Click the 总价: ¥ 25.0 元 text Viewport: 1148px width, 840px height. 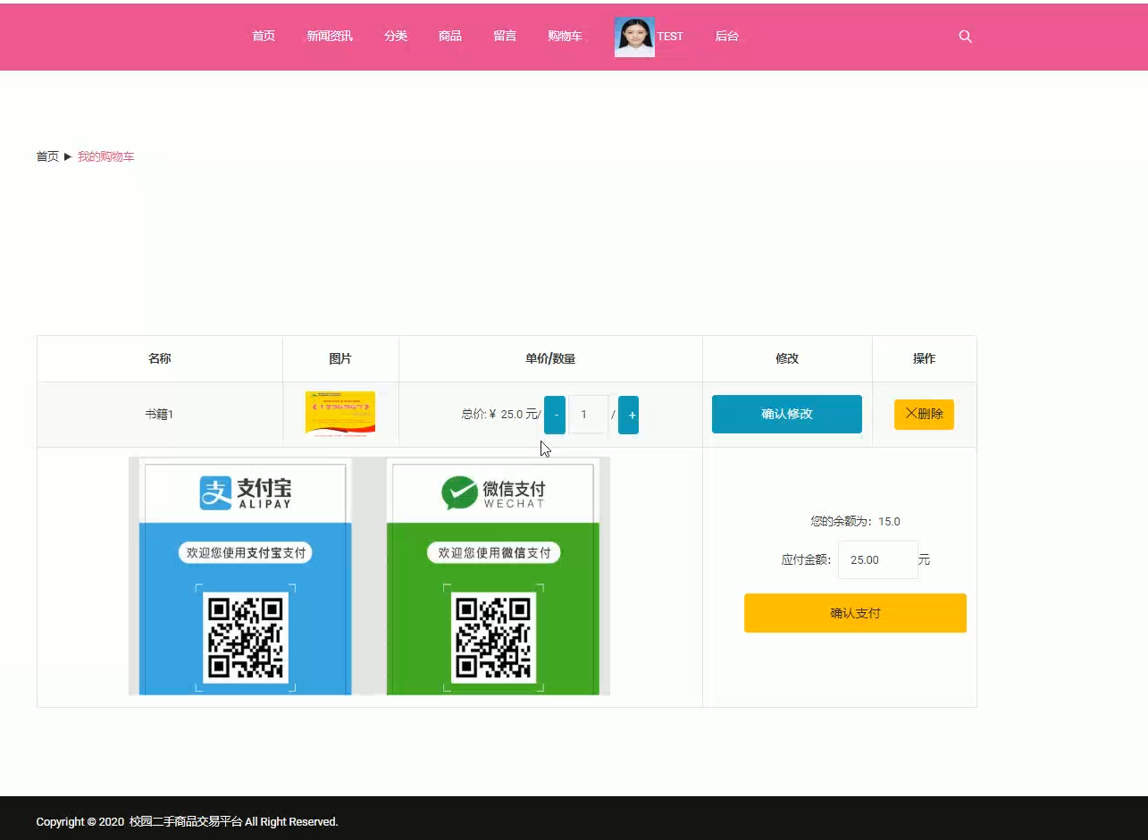pos(500,415)
